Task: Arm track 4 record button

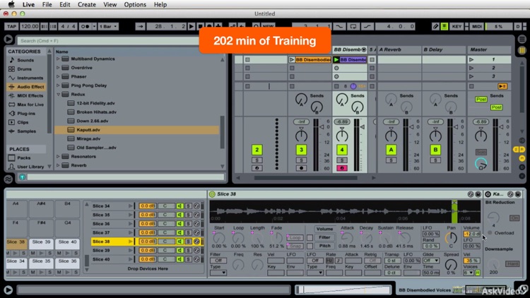Action: click(342, 168)
